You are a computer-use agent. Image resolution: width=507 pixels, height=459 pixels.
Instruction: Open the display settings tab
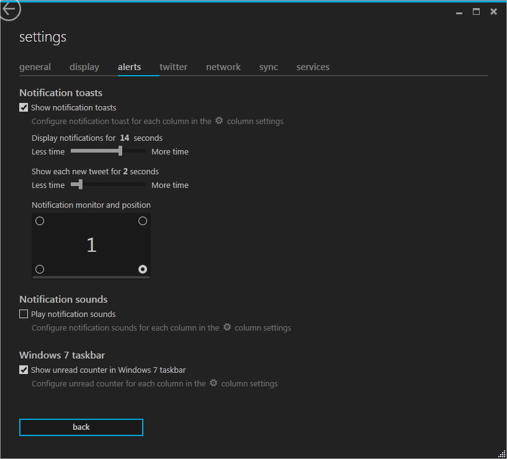[84, 67]
